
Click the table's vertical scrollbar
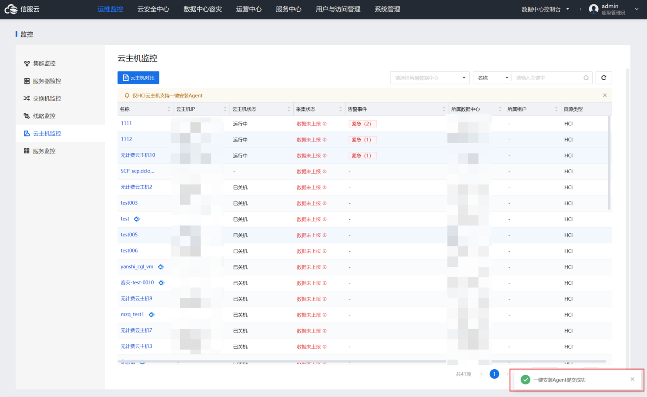click(x=609, y=163)
